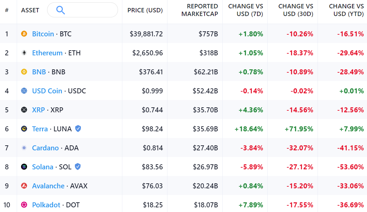Sort by Change vs USD (YTD) header
367x212 pixels.
346,10
